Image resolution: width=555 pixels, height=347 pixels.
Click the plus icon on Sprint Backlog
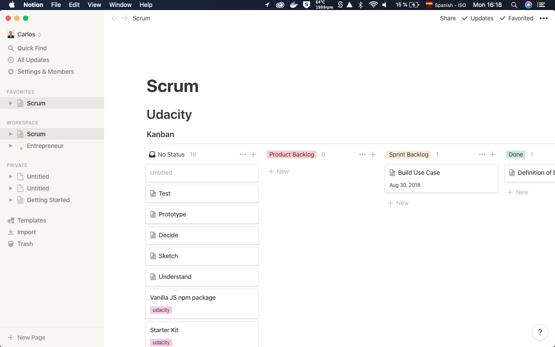coord(493,154)
